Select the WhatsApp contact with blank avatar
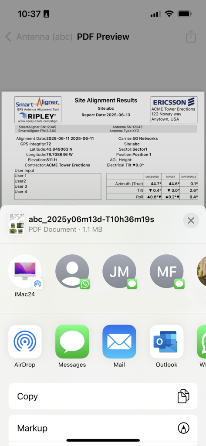This screenshot has height=446, width=206. (72, 271)
